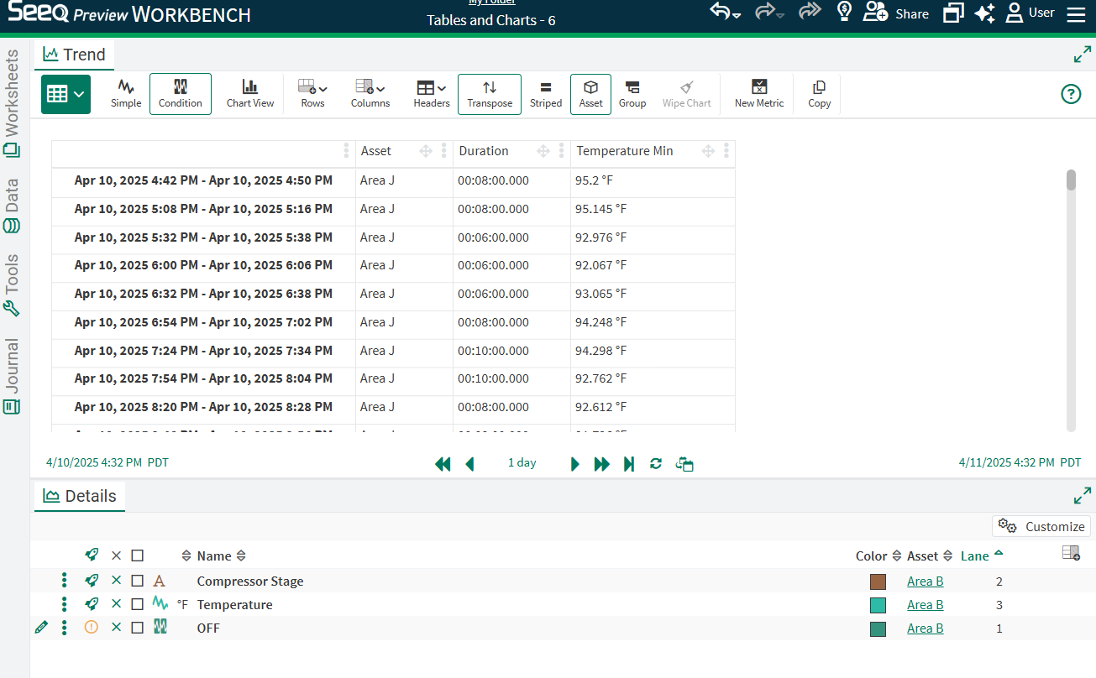
Task: Click the lightbulb icon in top bar
Action: pos(844,13)
